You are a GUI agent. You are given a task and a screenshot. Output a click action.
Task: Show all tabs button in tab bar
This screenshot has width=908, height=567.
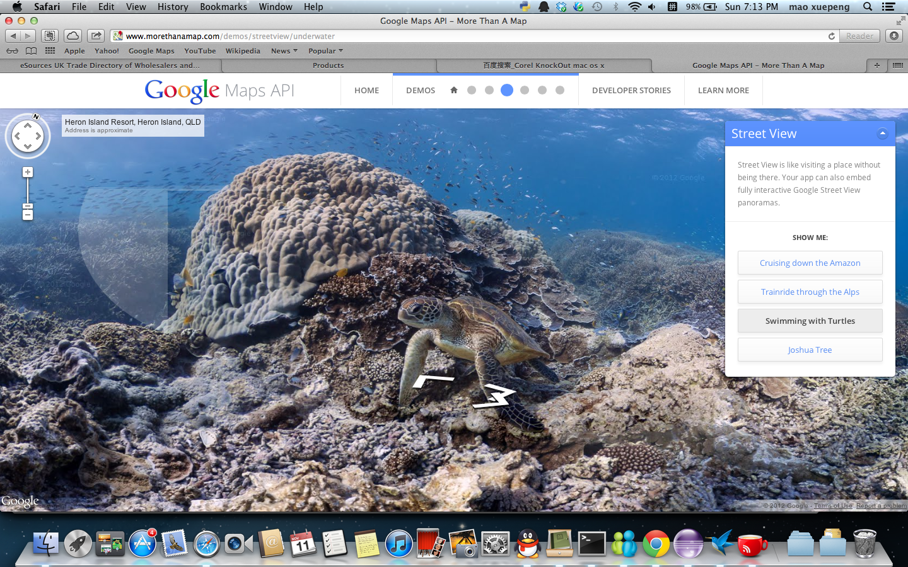[x=897, y=65]
